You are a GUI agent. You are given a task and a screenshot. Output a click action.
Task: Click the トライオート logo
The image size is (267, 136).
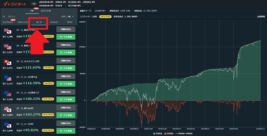15,4
